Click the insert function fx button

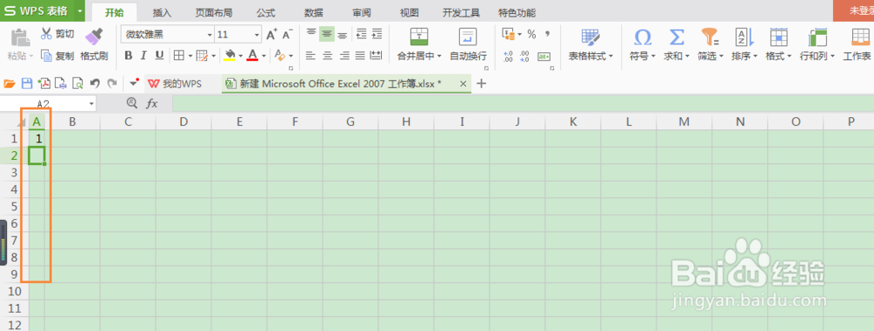151,103
